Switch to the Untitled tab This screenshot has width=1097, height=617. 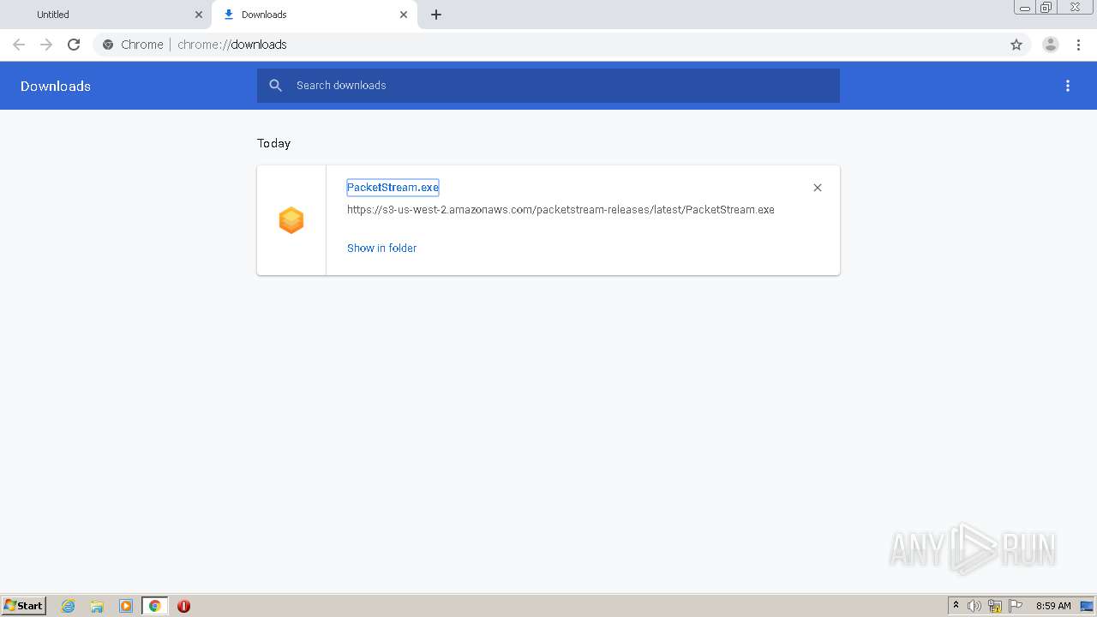tap(106, 15)
